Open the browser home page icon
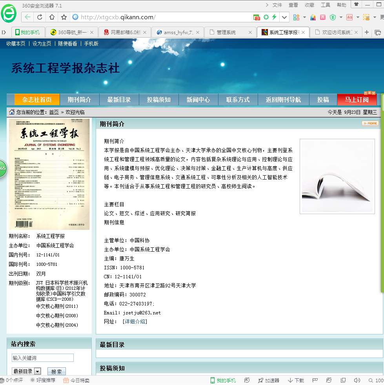Viewport: 384px width, 385px height. pos(52,17)
